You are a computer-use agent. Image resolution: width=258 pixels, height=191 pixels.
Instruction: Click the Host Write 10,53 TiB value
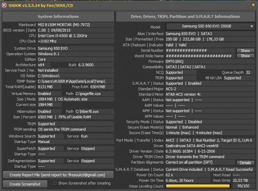point(243,180)
